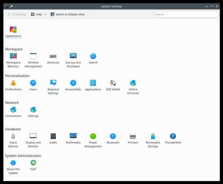Image resolution: width=223 pixels, height=184 pixels.
Task: Open Applications settings icon
Action: click(x=93, y=83)
